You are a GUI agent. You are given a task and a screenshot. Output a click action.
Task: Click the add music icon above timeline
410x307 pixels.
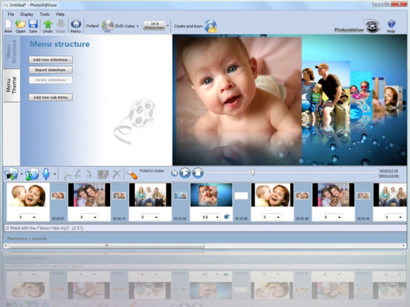point(32,174)
